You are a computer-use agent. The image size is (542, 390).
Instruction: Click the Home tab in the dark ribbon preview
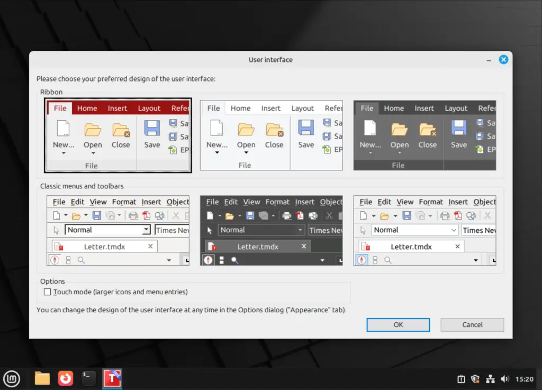(x=394, y=108)
